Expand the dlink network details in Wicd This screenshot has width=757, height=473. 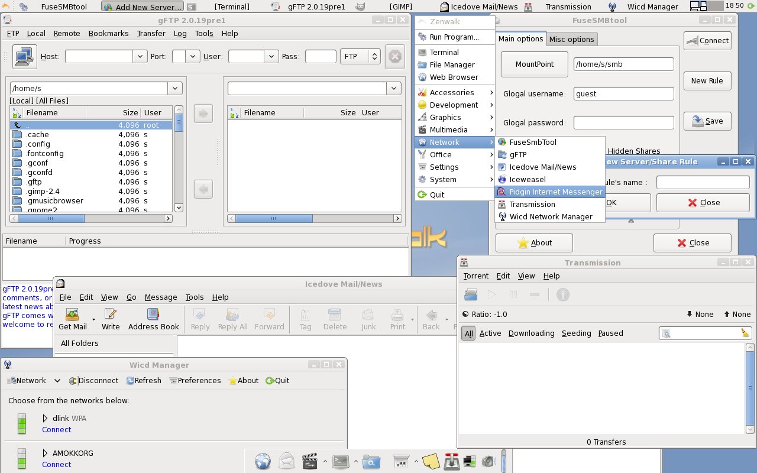click(45, 419)
